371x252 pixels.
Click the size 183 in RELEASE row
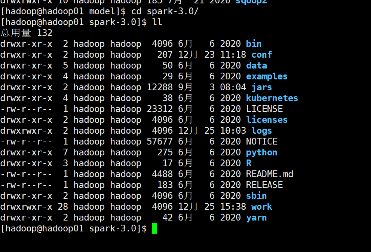click(165, 185)
